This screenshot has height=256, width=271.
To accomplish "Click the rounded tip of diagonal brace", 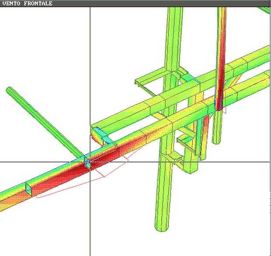I will click(x=9, y=90).
